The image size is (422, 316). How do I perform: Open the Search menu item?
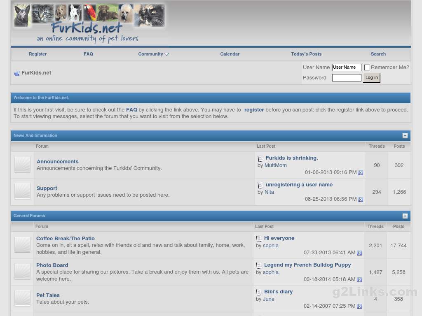(x=378, y=54)
